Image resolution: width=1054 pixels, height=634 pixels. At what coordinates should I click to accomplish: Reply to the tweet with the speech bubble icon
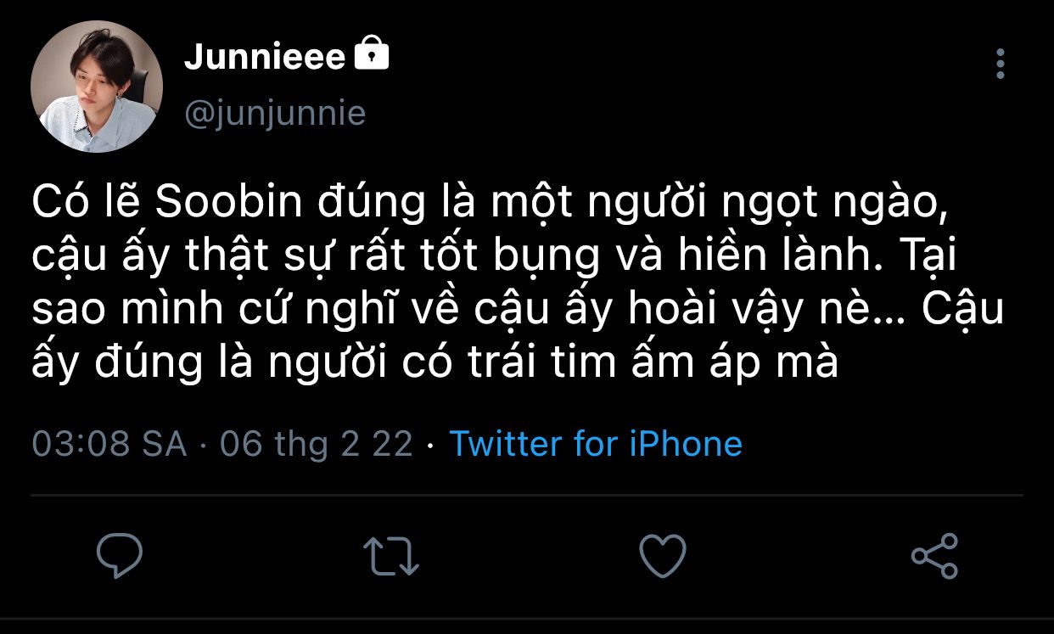pos(120,556)
